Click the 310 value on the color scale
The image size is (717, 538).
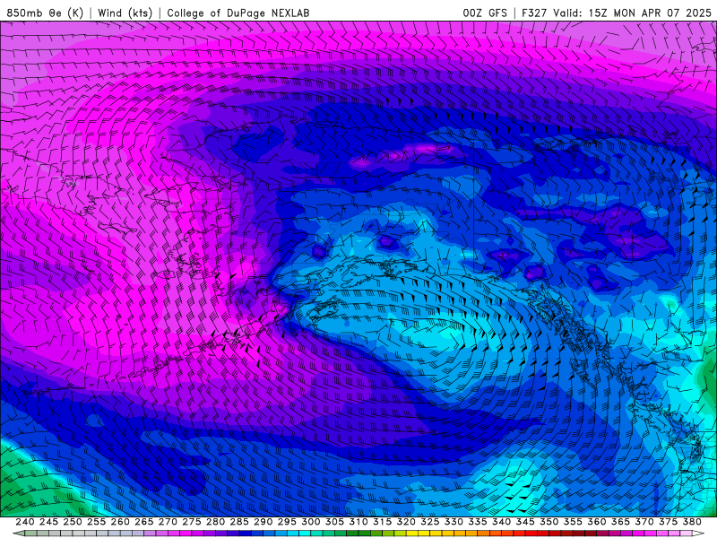click(x=358, y=522)
